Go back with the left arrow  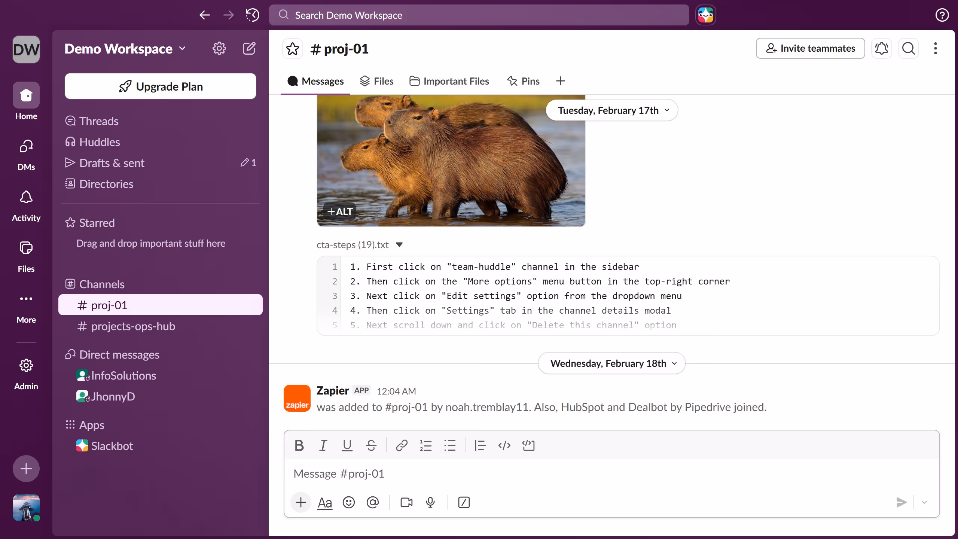(204, 15)
